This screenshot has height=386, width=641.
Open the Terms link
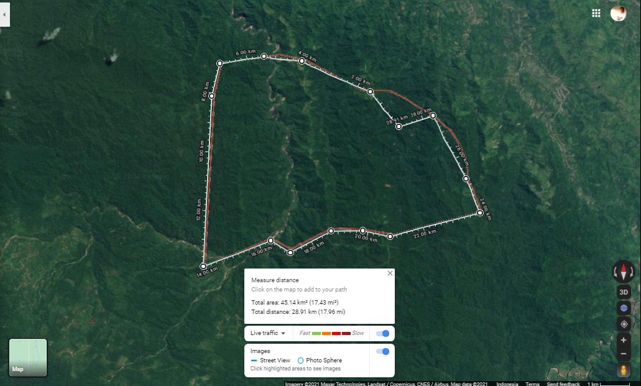coord(532,384)
